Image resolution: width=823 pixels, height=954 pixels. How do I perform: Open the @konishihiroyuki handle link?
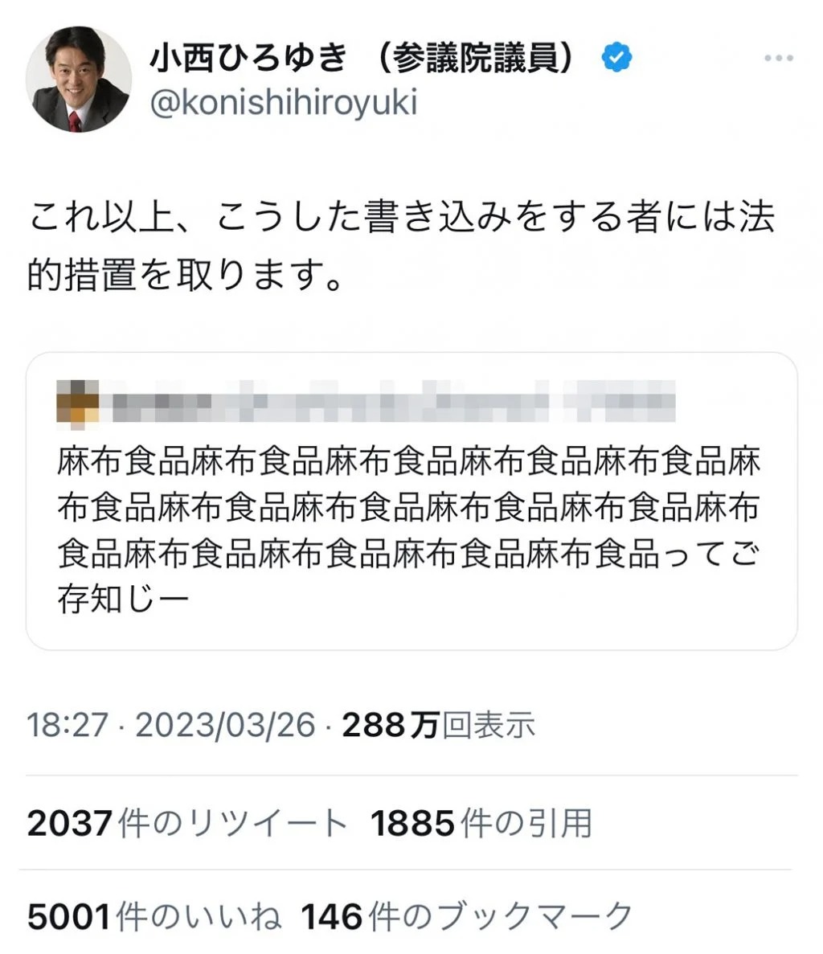284,102
